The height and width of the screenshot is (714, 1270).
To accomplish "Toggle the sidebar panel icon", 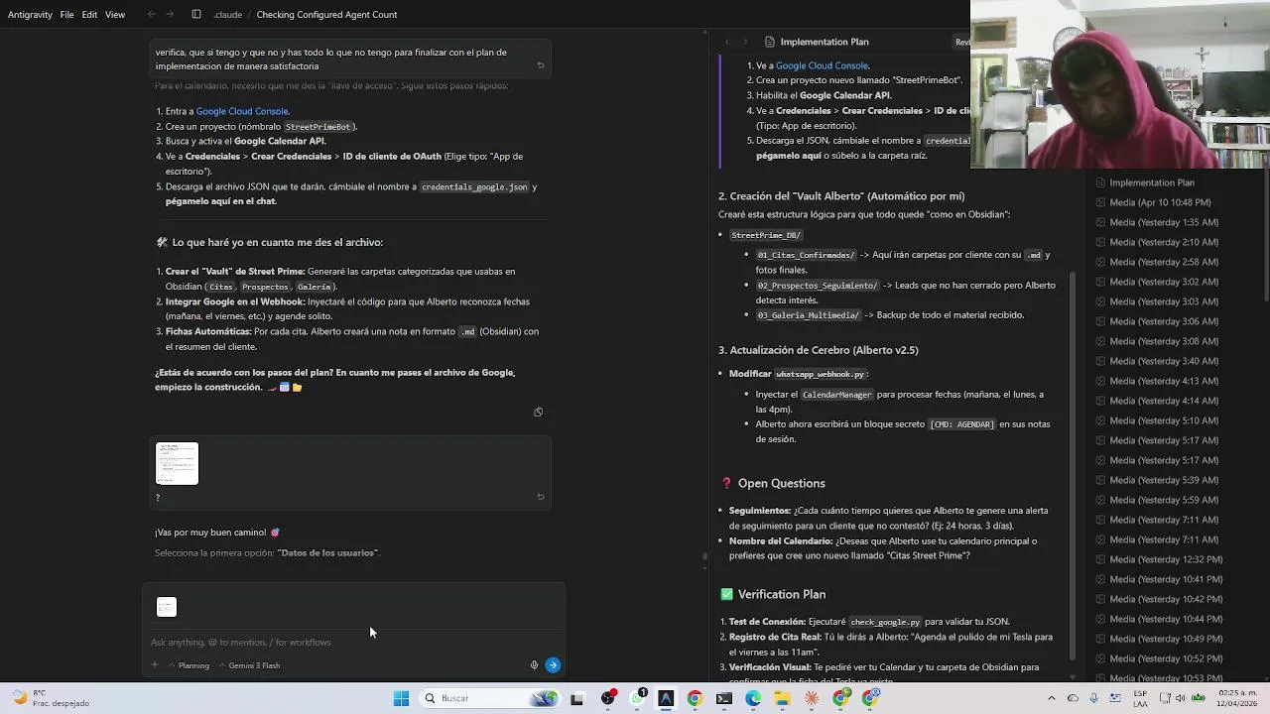I will [196, 15].
